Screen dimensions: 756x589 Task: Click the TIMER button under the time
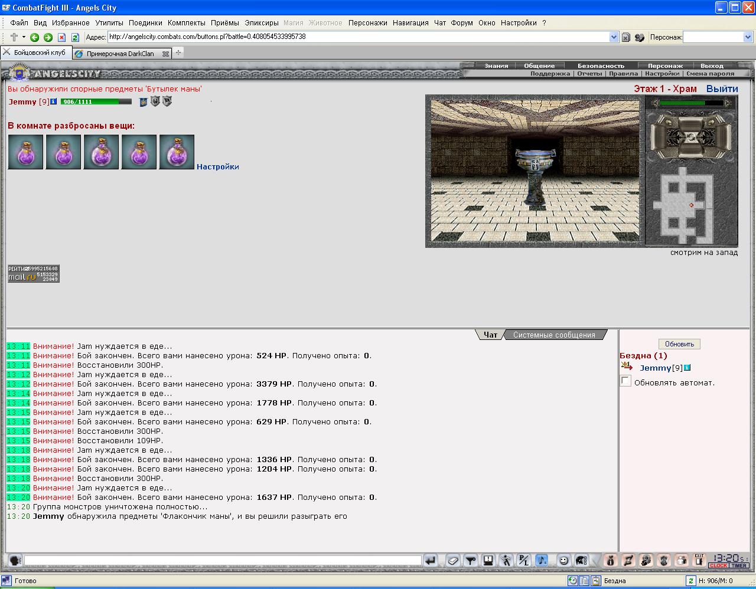(x=739, y=565)
